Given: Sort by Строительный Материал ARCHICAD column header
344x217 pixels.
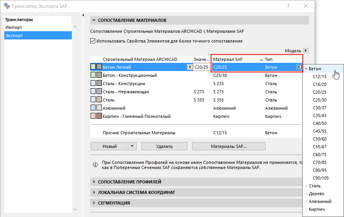Looking at the screenshot, I should coord(144,59).
